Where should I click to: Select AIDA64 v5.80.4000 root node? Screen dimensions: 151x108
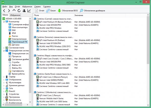pos(12,19)
